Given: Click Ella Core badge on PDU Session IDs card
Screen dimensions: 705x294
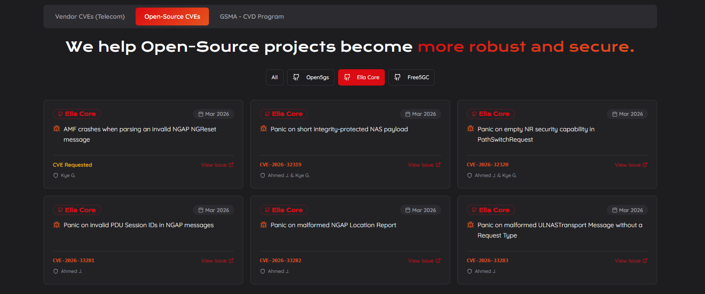Looking at the screenshot, I should click(x=77, y=210).
